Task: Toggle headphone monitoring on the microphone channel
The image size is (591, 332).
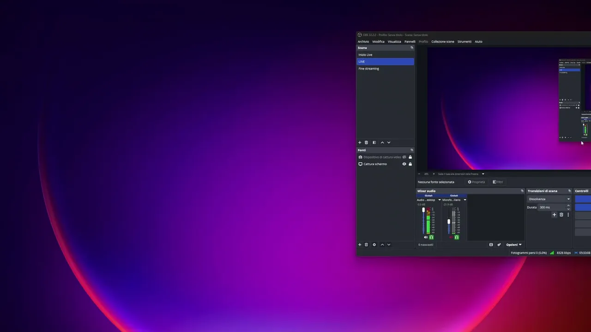Action: 457,237
